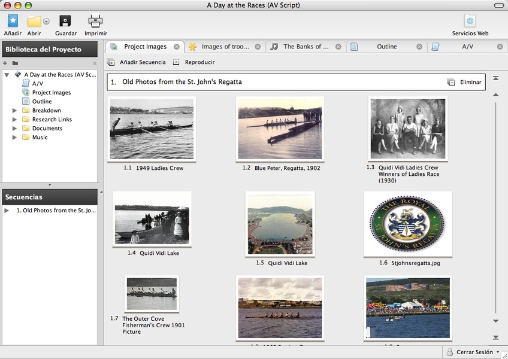The image size is (508, 359).
Task: Close The Banks of ... tab
Action: [x=338, y=47]
